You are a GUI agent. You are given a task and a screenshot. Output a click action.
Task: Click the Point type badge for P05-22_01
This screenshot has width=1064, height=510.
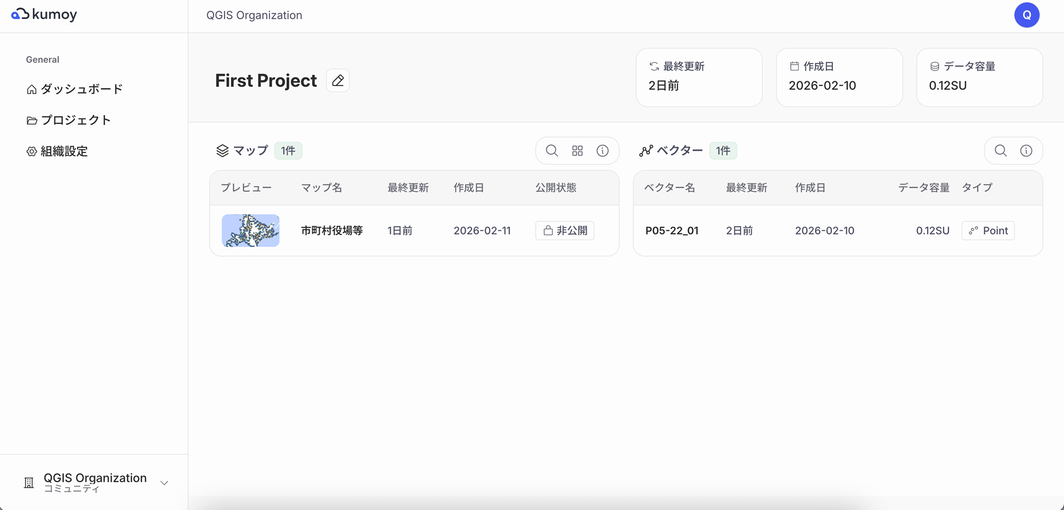988,231
